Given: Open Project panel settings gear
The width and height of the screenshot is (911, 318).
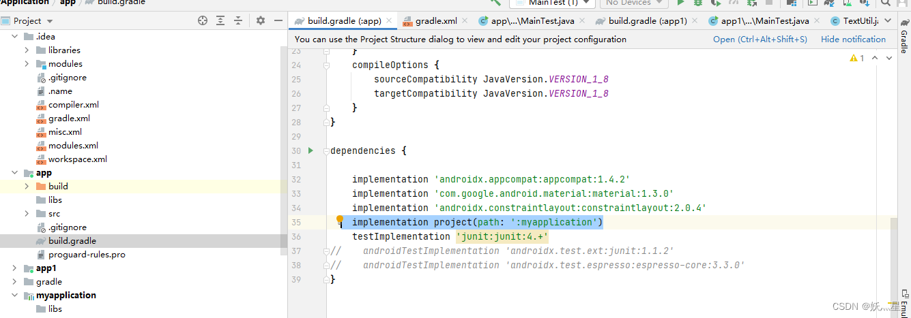Looking at the screenshot, I should (x=260, y=21).
